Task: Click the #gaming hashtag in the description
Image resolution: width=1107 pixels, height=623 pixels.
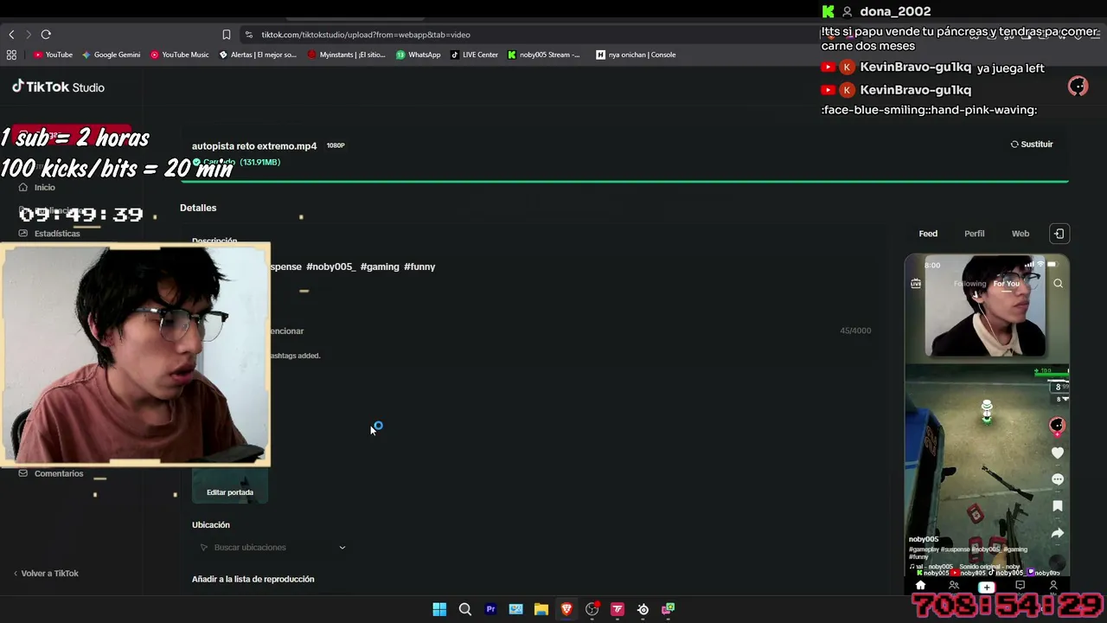Action: pyautogui.click(x=380, y=267)
